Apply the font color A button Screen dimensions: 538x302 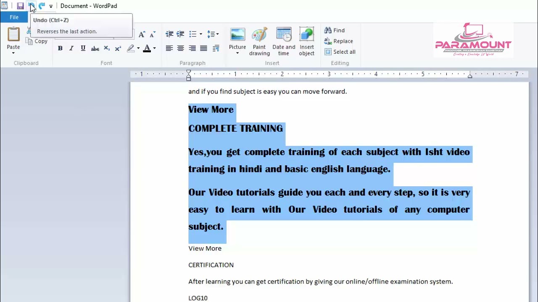point(147,48)
